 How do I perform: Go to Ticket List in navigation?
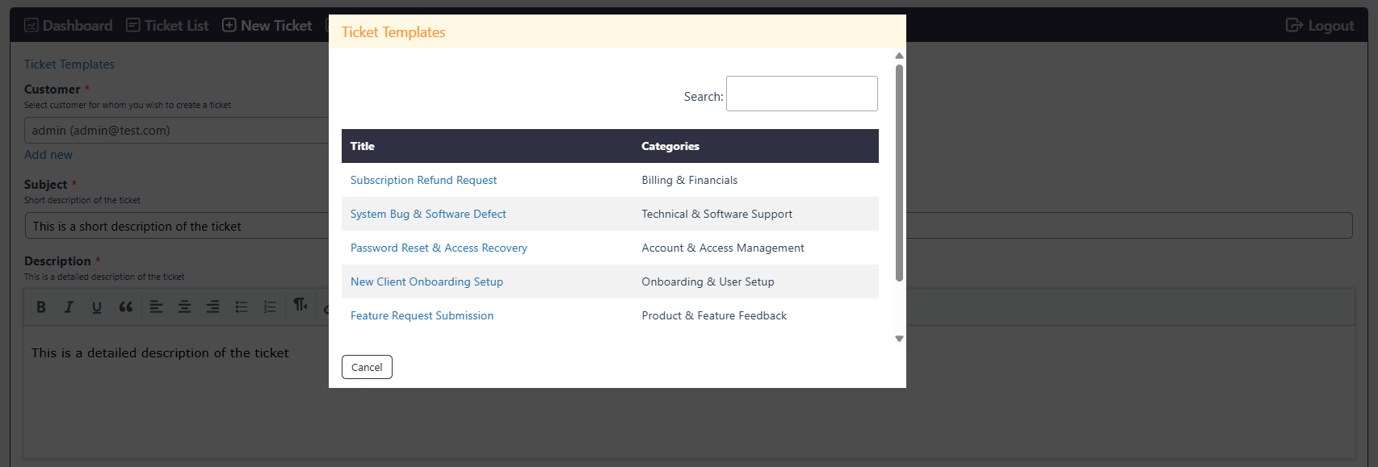point(167,26)
